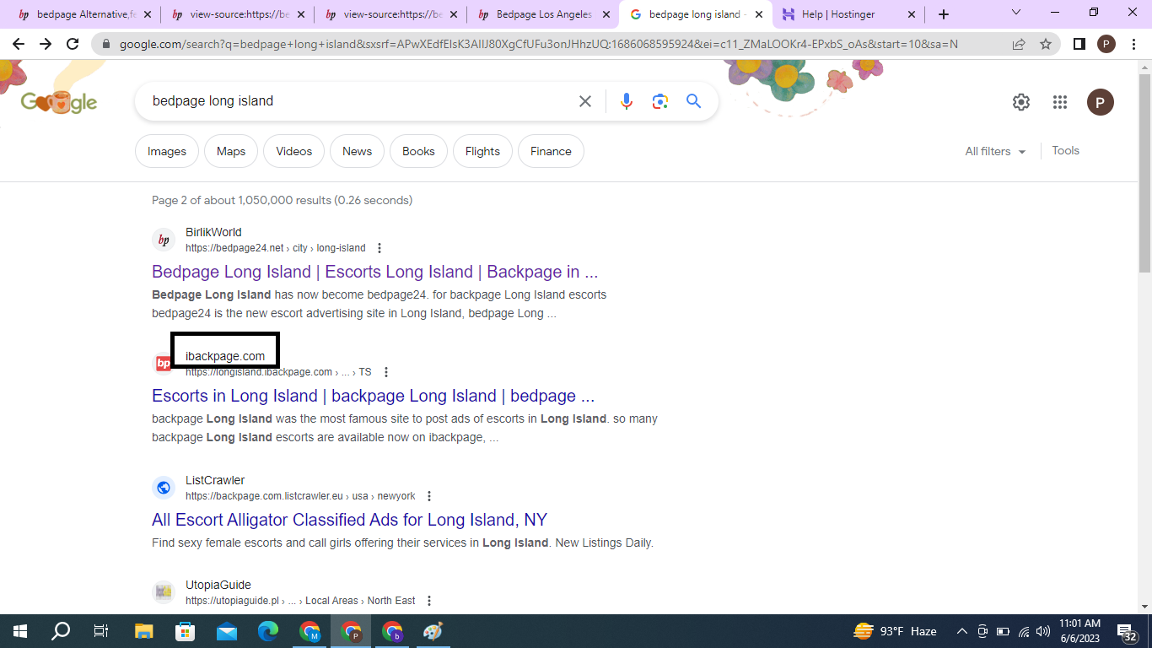
Task: Open Google search settings gear
Action: [1021, 102]
